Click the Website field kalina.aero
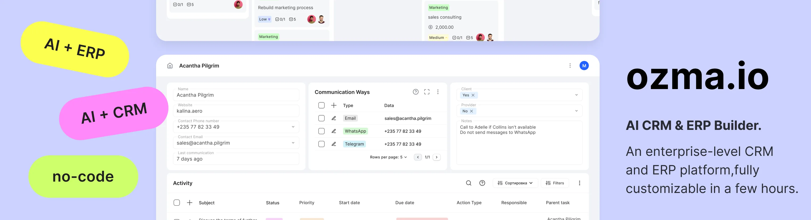The image size is (811, 220). [236, 111]
